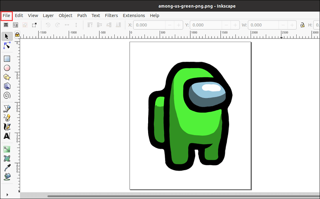
Task: Toggle the width/height ratio lock
Action: 302,25
